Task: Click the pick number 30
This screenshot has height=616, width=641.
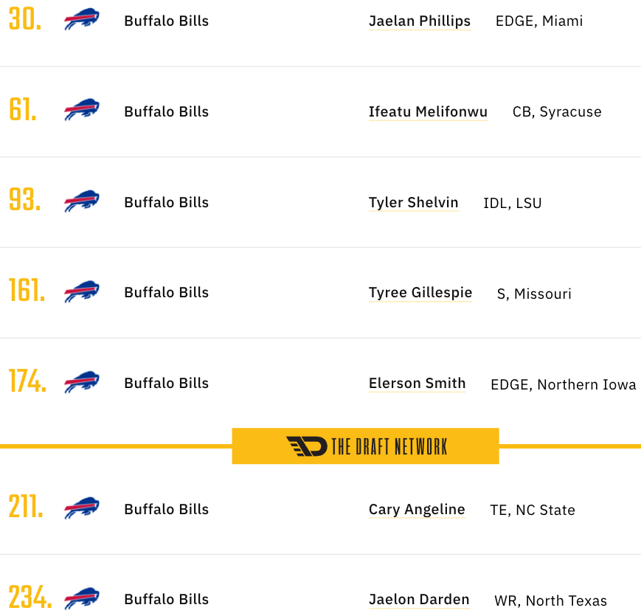Action: coord(25,19)
